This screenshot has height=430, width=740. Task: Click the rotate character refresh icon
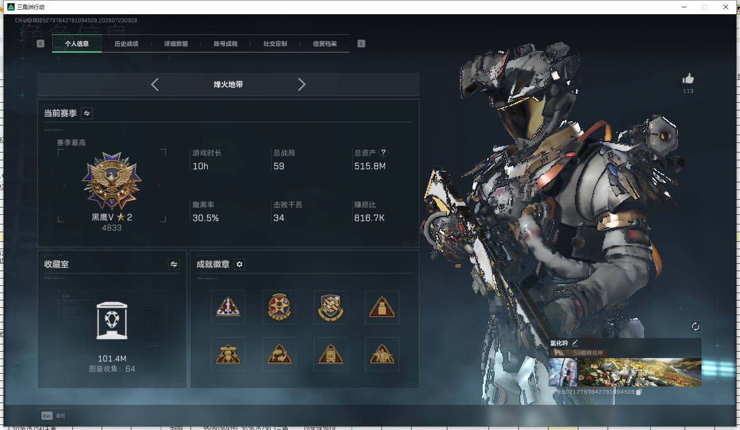click(695, 327)
